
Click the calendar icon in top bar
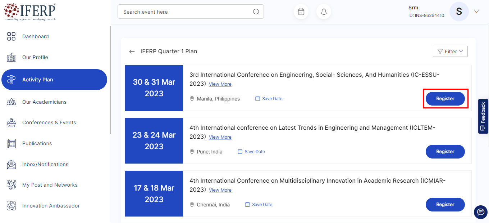click(301, 12)
